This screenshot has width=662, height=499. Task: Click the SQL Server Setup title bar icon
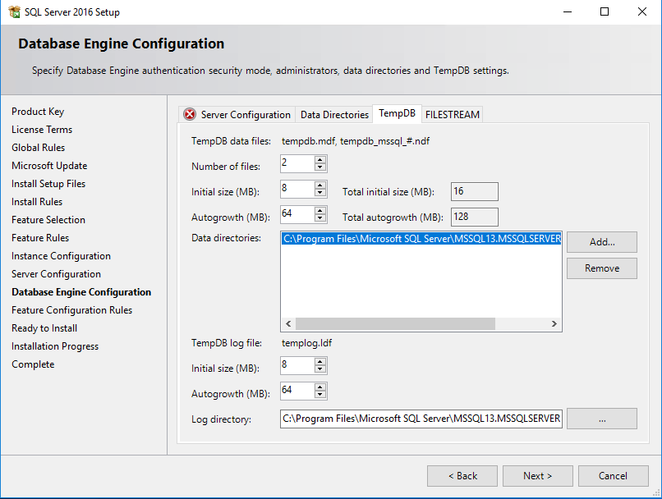pyautogui.click(x=14, y=11)
